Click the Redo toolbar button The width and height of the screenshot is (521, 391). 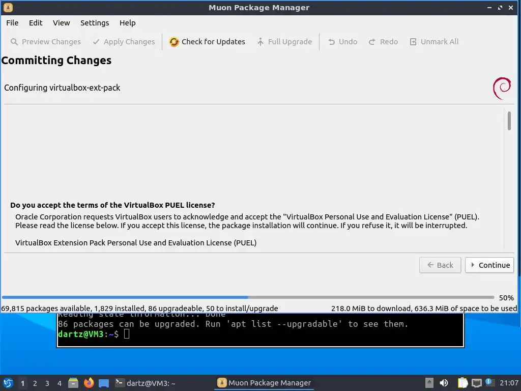coord(383,42)
